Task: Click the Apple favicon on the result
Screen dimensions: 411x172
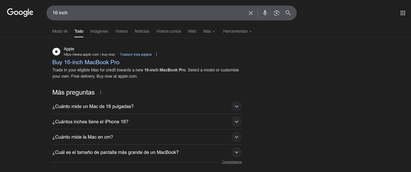Action: [x=56, y=52]
